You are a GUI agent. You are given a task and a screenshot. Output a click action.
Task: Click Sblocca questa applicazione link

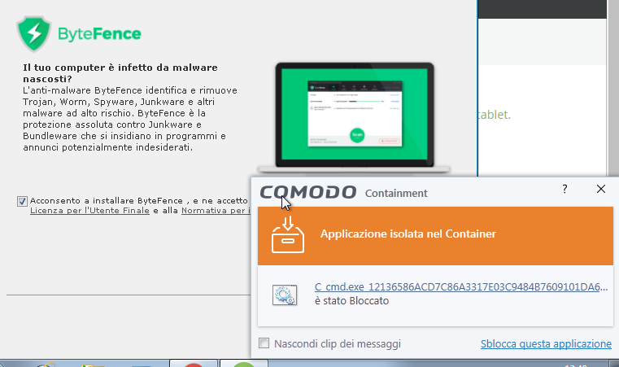tap(546, 343)
